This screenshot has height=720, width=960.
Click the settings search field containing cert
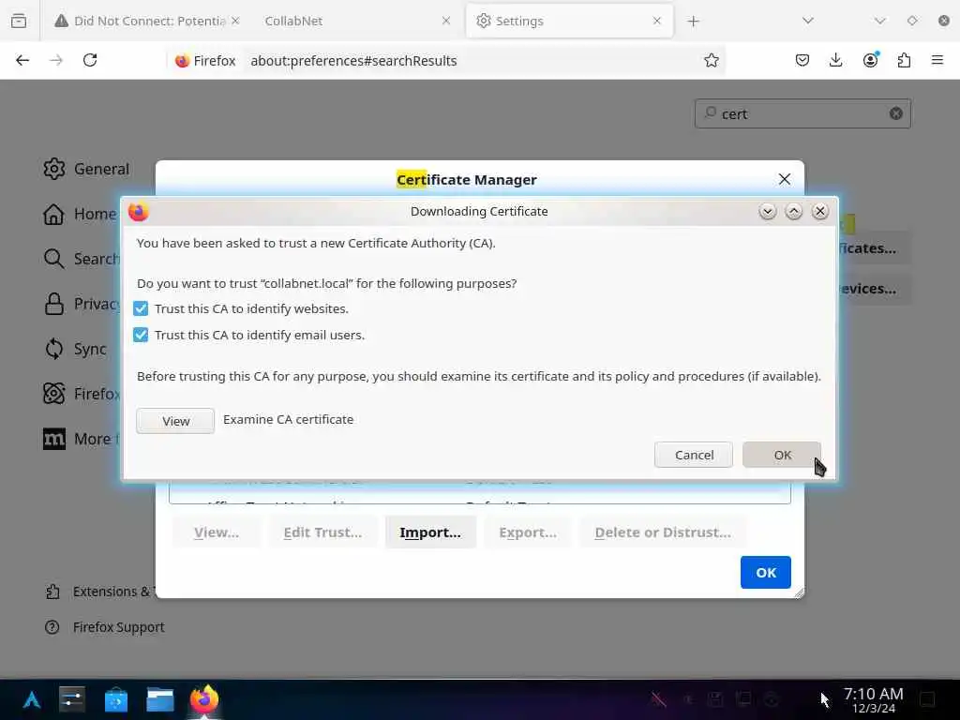(802, 113)
